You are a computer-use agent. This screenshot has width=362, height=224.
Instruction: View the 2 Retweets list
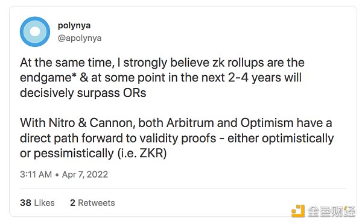pyautogui.click(x=92, y=203)
